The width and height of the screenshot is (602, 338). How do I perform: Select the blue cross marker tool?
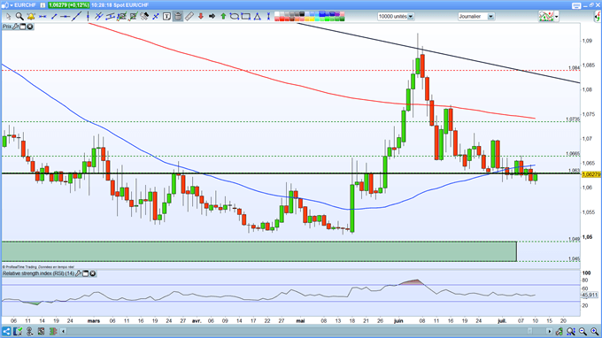point(156,17)
